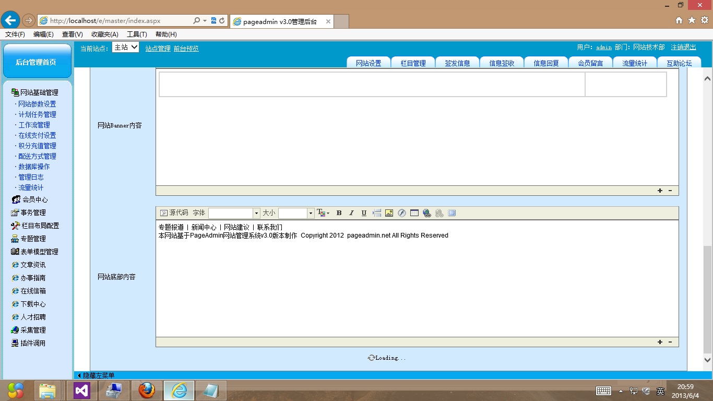The height and width of the screenshot is (401, 713).
Task: Open the 前台预览 link
Action: [x=186, y=49]
